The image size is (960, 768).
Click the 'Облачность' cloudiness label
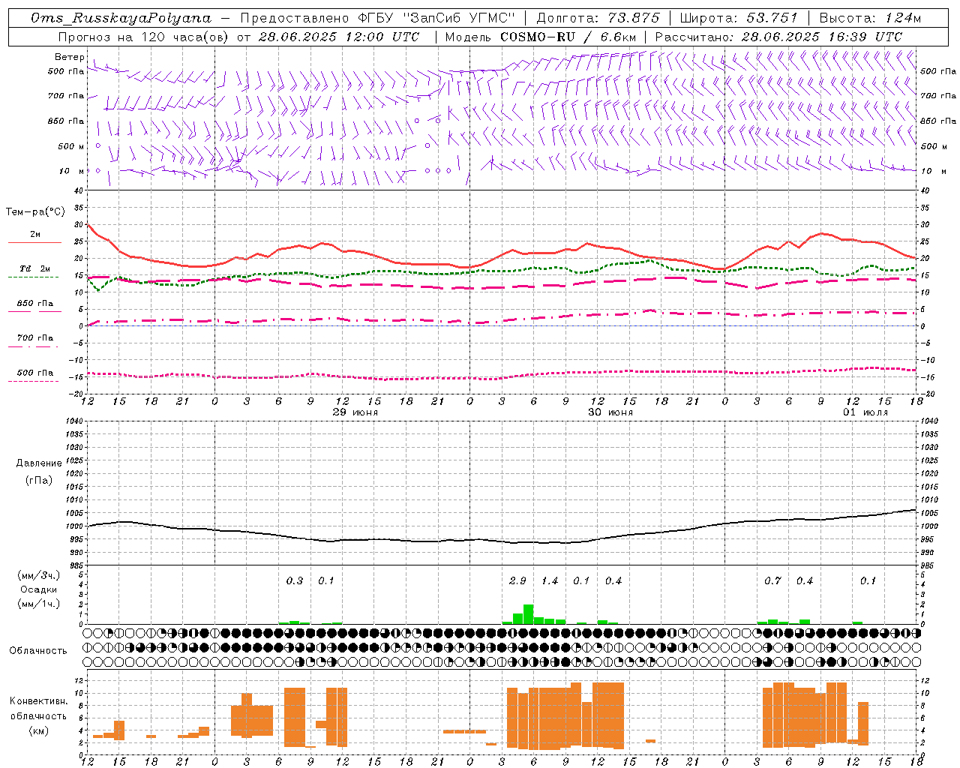(38, 651)
